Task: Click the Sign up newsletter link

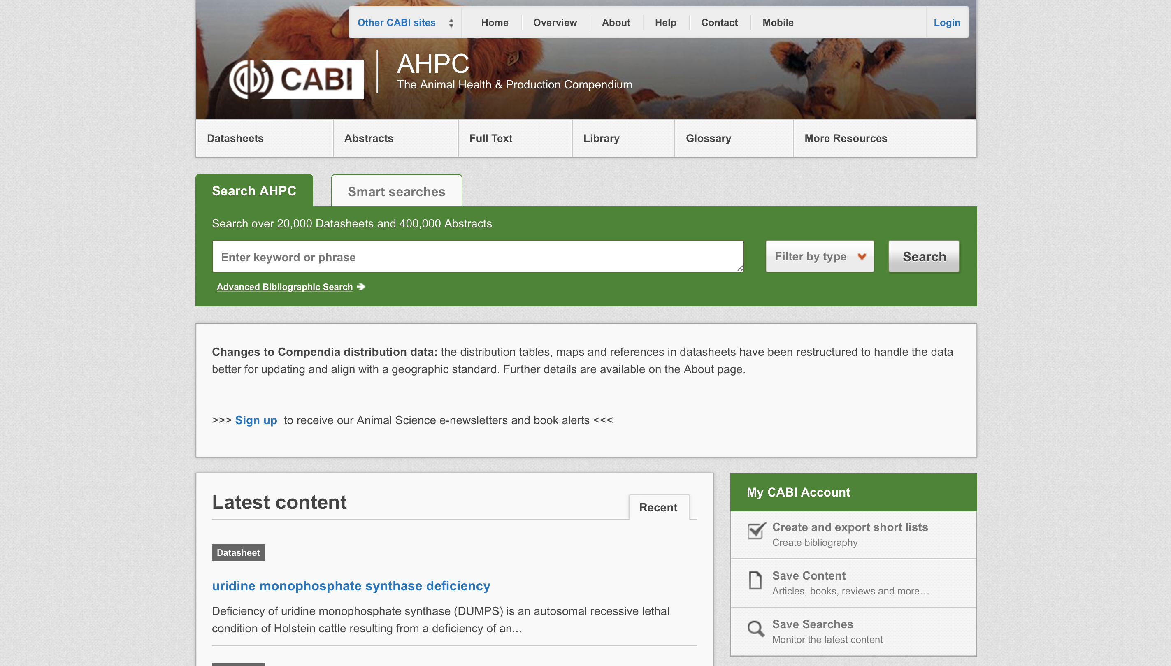Action: 256,420
